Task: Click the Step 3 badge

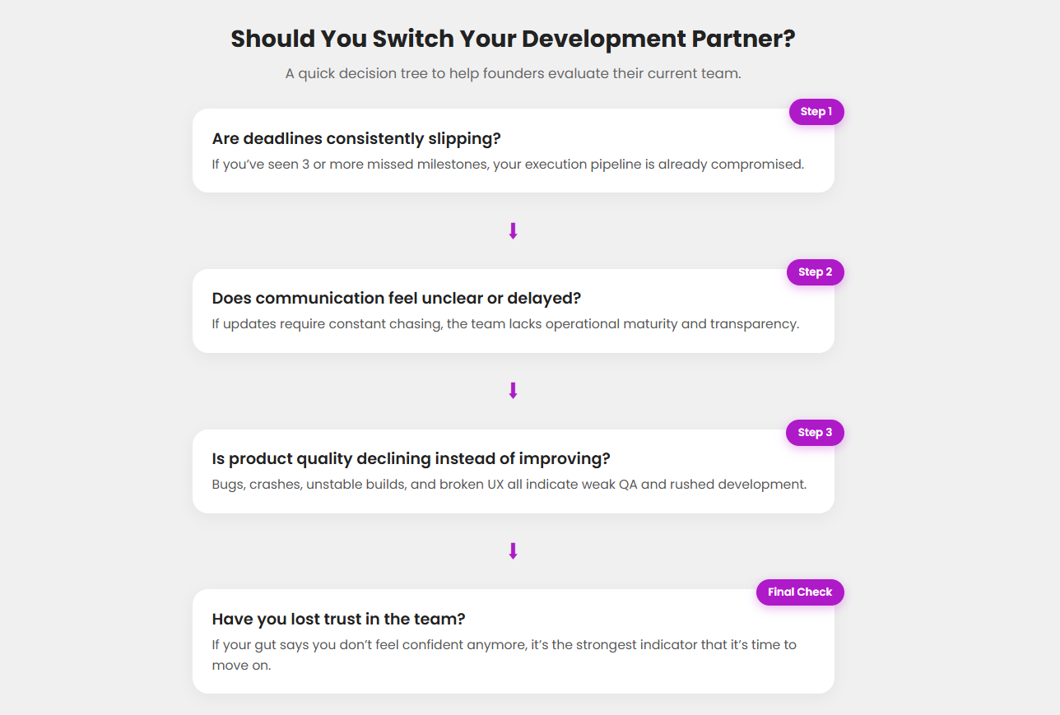Action: click(815, 433)
